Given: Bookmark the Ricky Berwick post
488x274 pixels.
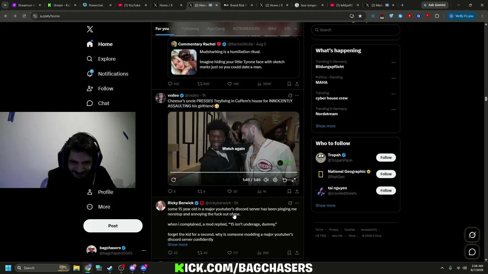Looking at the screenshot, I should click(x=289, y=253).
